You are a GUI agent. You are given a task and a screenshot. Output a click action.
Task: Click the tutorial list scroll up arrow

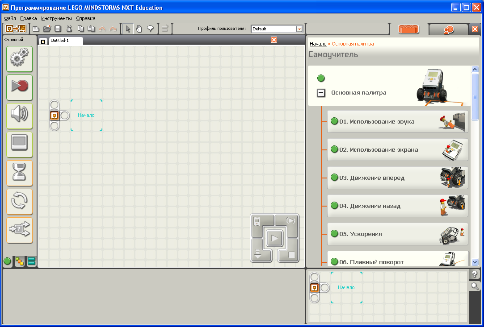coord(475,69)
